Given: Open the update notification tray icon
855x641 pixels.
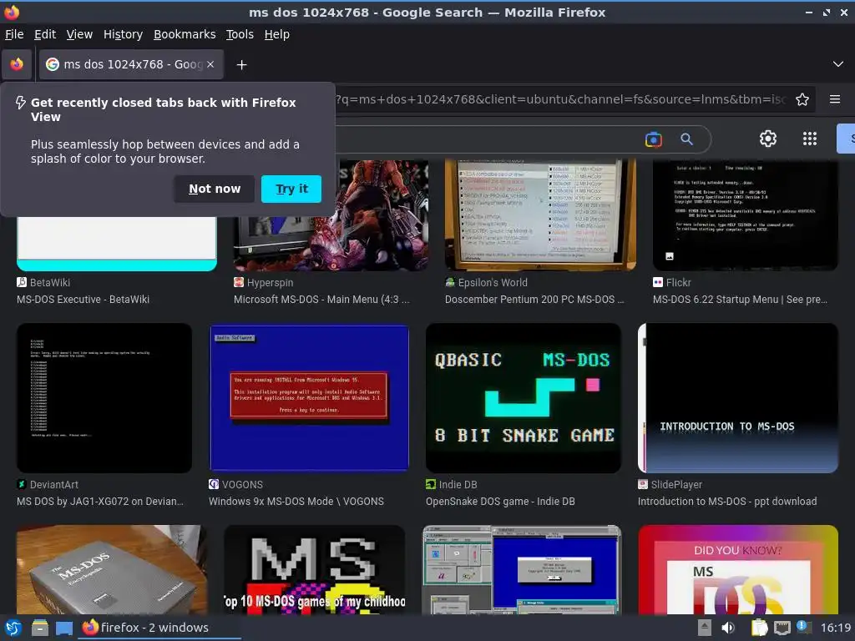Looking at the screenshot, I should tap(802, 626).
